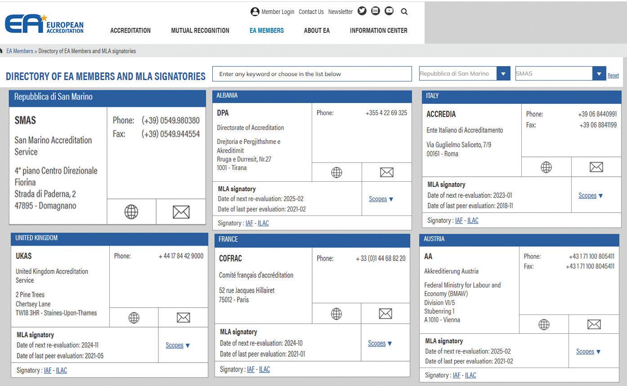The width and height of the screenshot is (627, 386).
Task: Select the SMAS phone number (+39) 0549.980380
Action: click(170, 121)
